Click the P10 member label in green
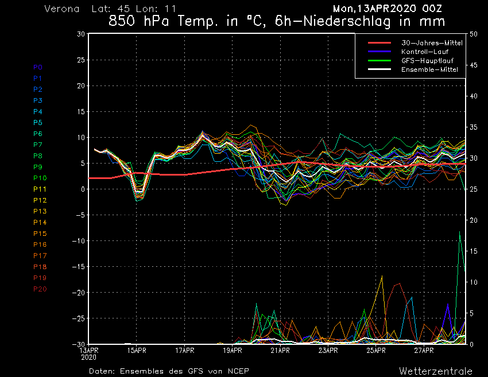 (x=40, y=178)
